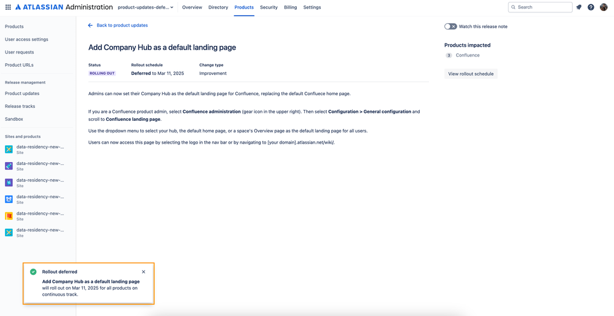Dismiss the Rollout deferred notification
614x316 pixels.
tap(143, 272)
